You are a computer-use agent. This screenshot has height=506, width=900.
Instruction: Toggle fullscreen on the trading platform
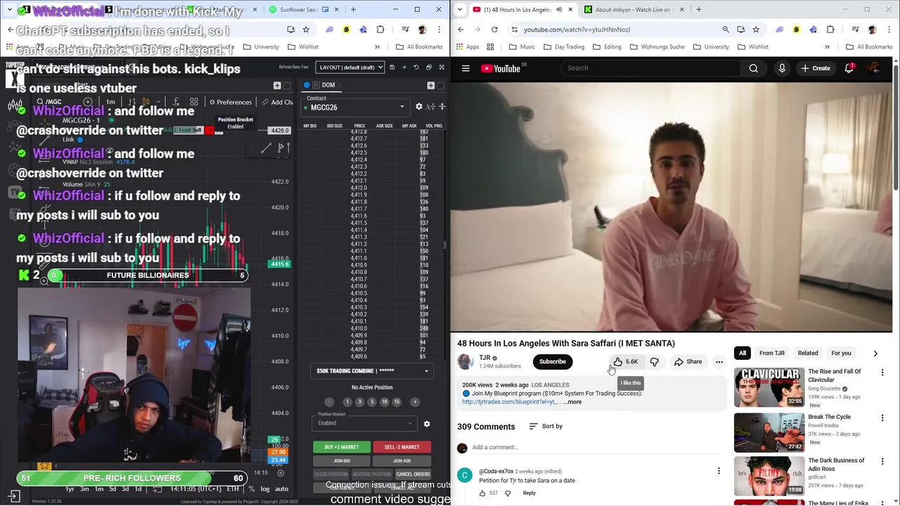point(442,67)
